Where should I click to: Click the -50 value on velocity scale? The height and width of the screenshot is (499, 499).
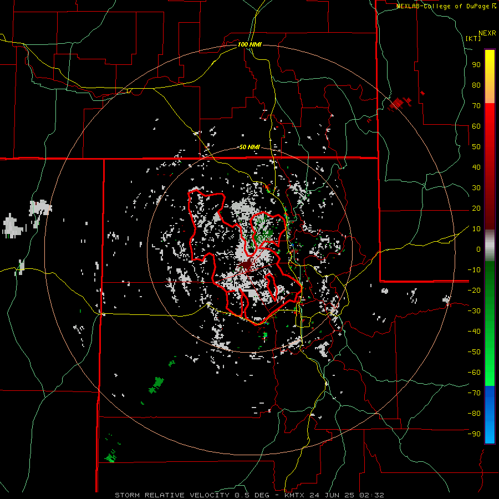[474, 352]
